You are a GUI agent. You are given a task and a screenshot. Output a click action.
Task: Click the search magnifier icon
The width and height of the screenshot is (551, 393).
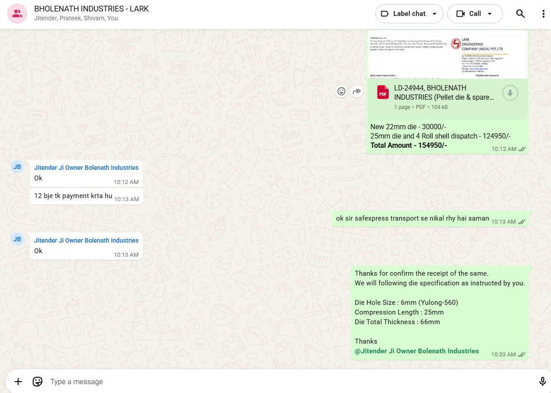pyautogui.click(x=521, y=14)
